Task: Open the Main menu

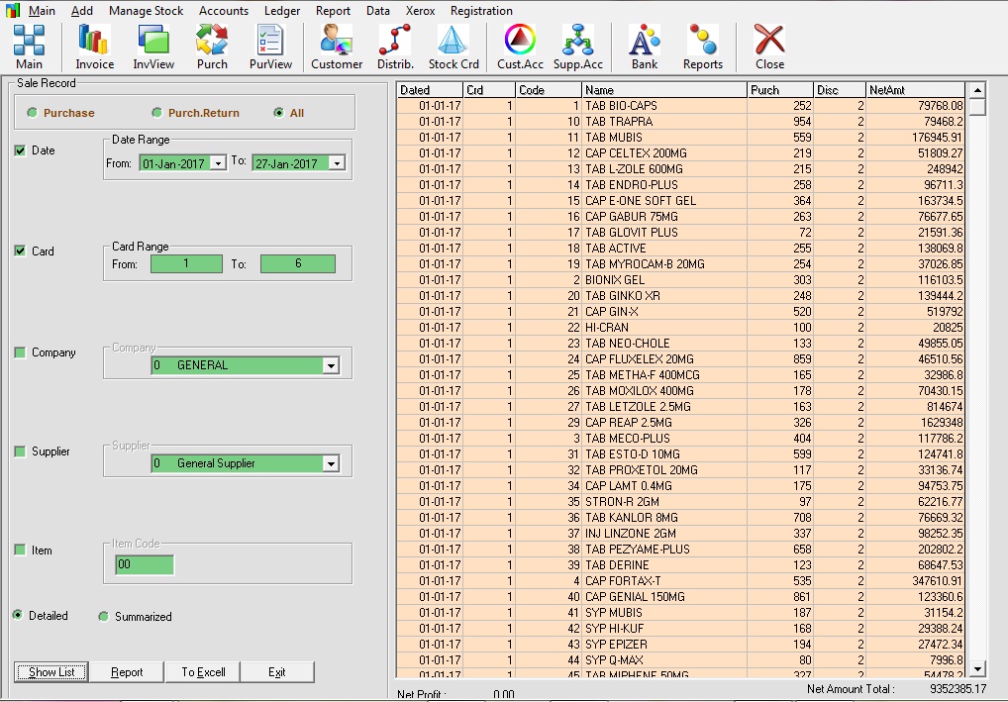Action: click(42, 10)
